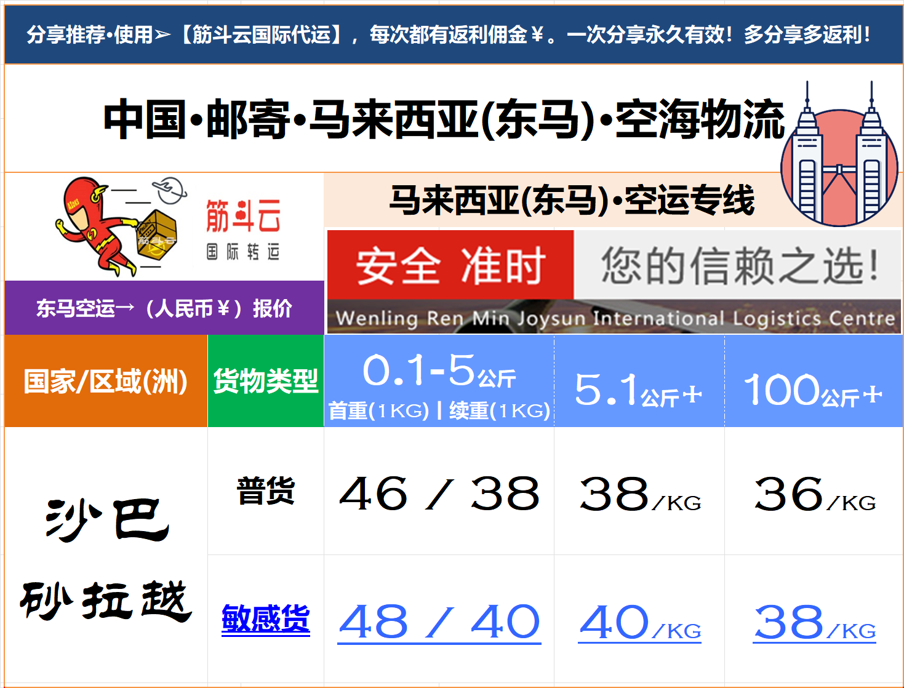The image size is (904, 688).
Task: Select the 普货 goods type cell
Action: [x=266, y=491]
